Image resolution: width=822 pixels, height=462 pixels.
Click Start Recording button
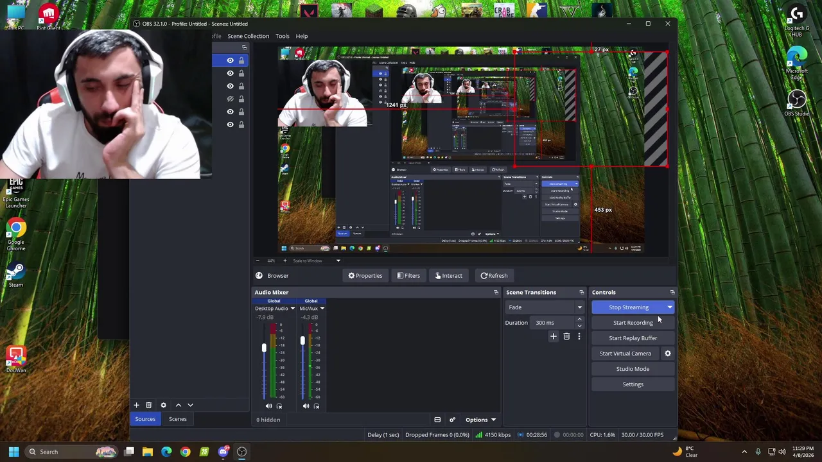click(633, 323)
